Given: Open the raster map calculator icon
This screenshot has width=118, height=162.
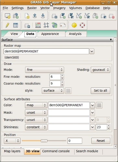Looking at the screenshot, I should [x=38, y=25].
